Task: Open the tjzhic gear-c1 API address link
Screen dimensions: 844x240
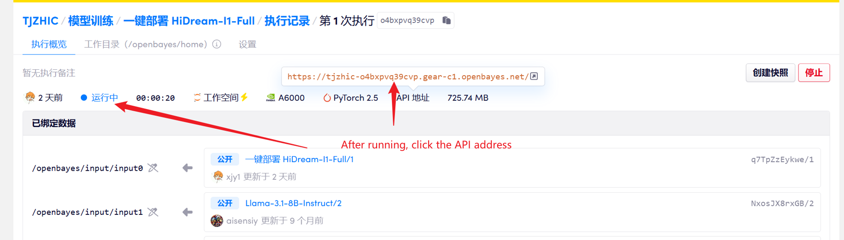Action: 407,77
